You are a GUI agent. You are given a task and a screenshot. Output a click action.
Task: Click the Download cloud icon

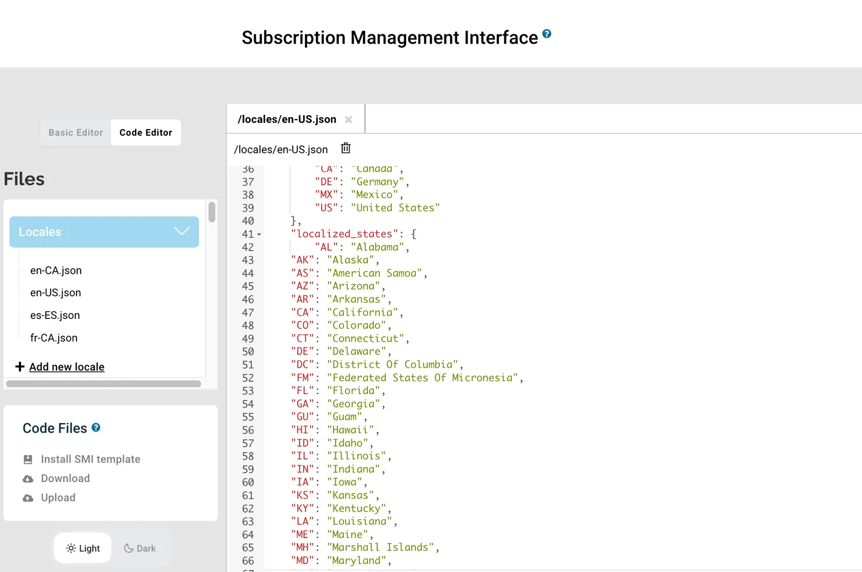click(28, 479)
